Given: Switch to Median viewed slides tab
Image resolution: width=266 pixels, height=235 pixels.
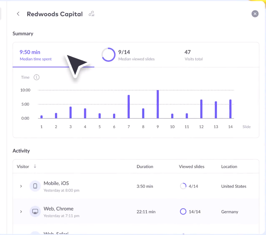Looking at the screenshot, I should pyautogui.click(x=136, y=55).
